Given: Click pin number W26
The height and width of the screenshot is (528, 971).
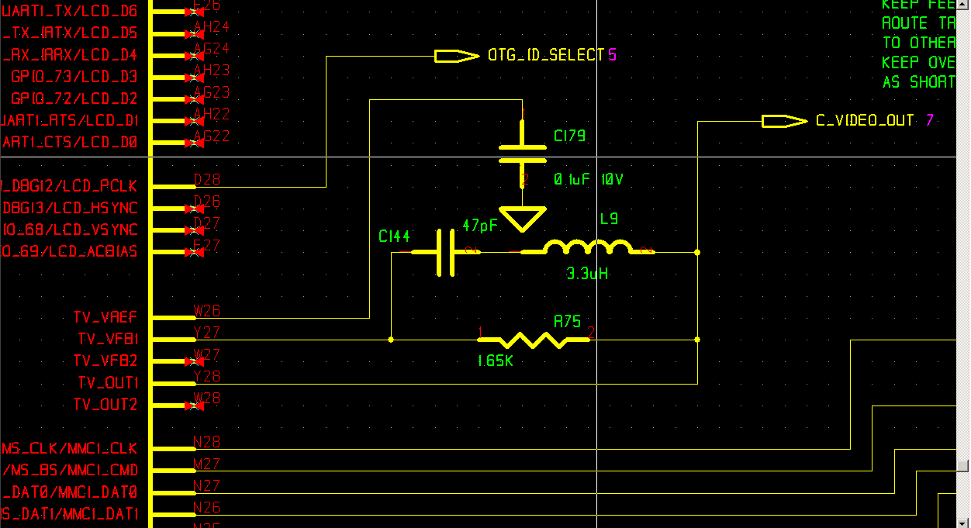Looking at the screenshot, I should 207,311.
